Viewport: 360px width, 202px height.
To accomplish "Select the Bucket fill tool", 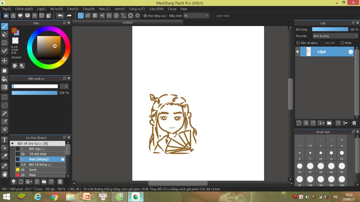I will pyautogui.click(x=4, y=79).
